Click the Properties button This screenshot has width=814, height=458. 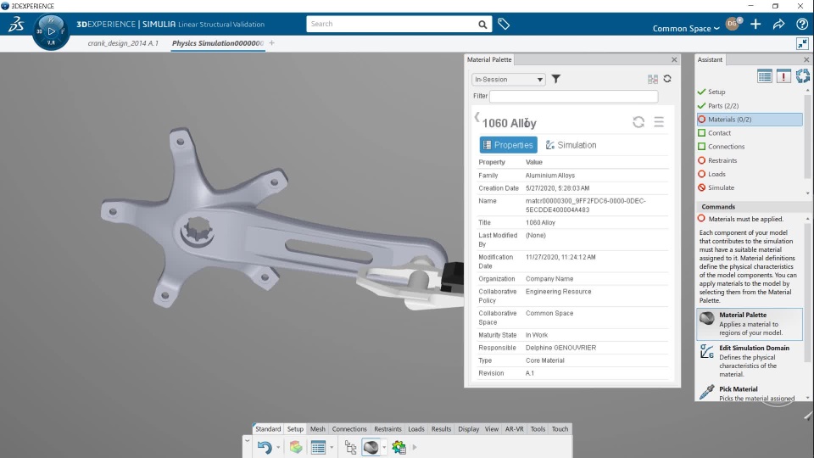[x=509, y=145]
